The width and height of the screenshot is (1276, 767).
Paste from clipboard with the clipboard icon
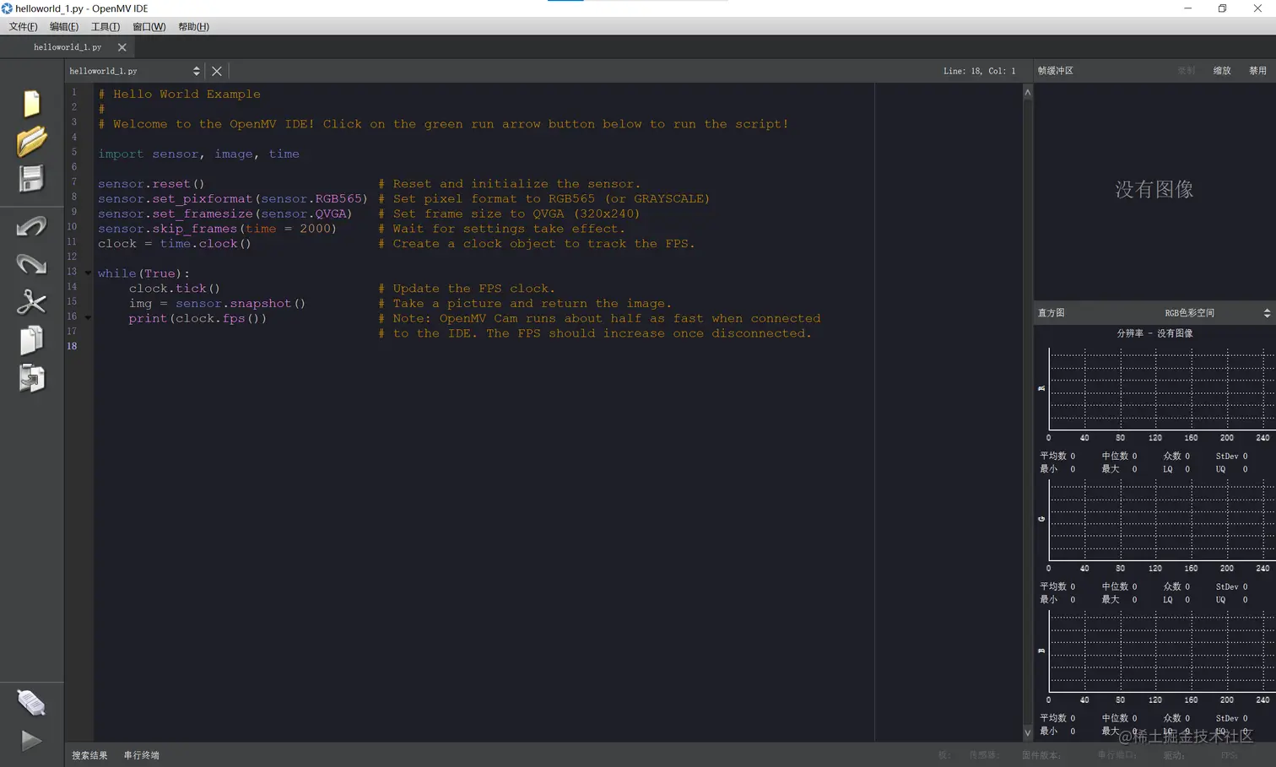pos(31,378)
